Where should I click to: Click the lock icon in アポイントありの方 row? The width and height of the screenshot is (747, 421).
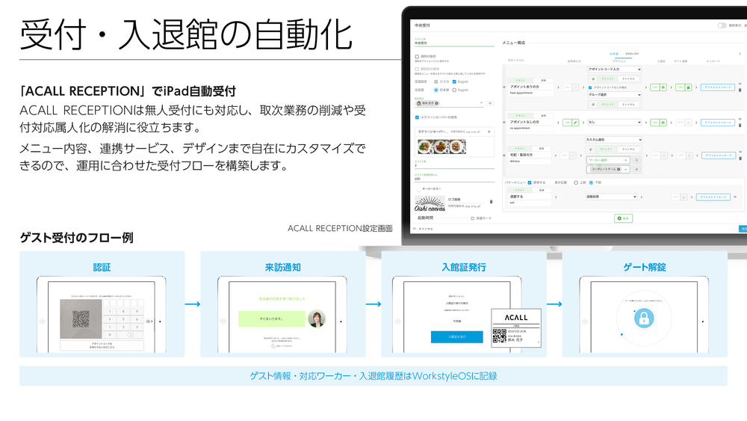tap(688, 87)
